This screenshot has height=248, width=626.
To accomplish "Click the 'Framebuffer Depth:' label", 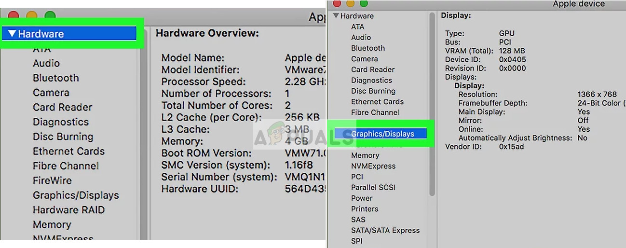I will [x=493, y=103].
